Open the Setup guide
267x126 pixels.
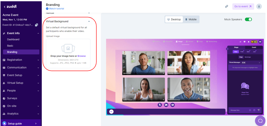point(21,123)
